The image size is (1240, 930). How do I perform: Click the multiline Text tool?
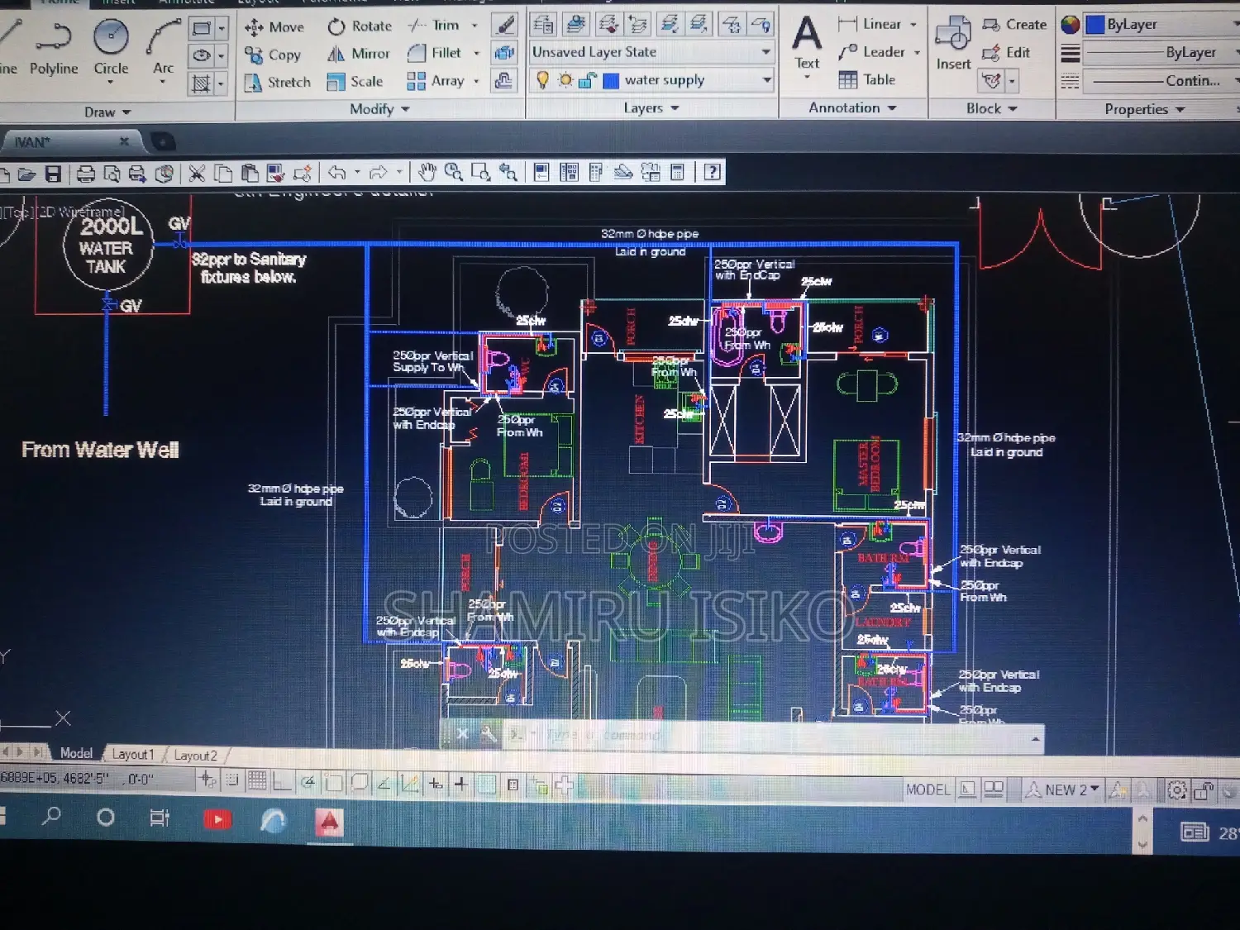pyautogui.click(x=807, y=43)
